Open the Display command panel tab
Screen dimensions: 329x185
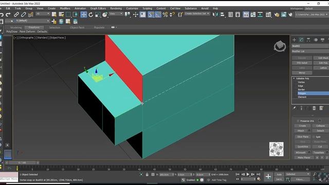tap(322, 40)
